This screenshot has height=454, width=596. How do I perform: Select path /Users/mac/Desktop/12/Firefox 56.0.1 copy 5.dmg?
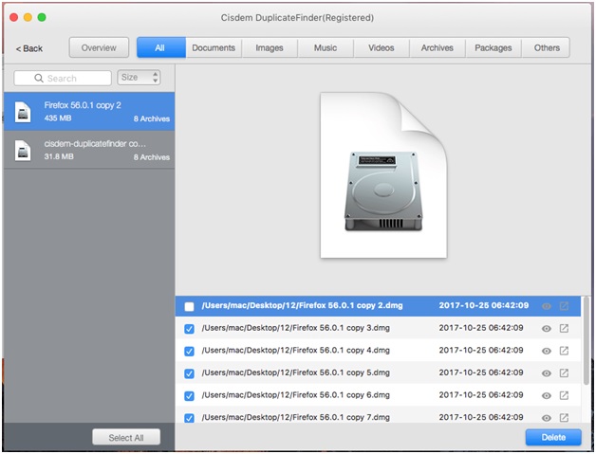(x=296, y=372)
